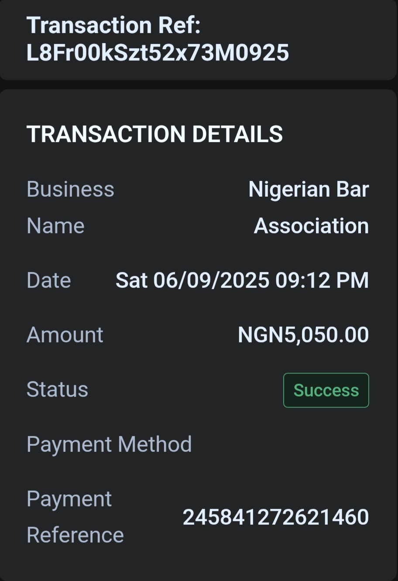Click the word Association
This screenshot has height=581, width=398.
(311, 226)
